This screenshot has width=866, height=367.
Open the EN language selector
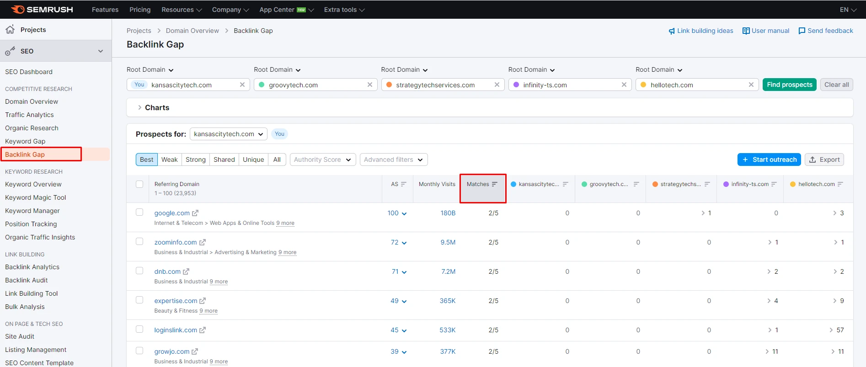click(848, 10)
